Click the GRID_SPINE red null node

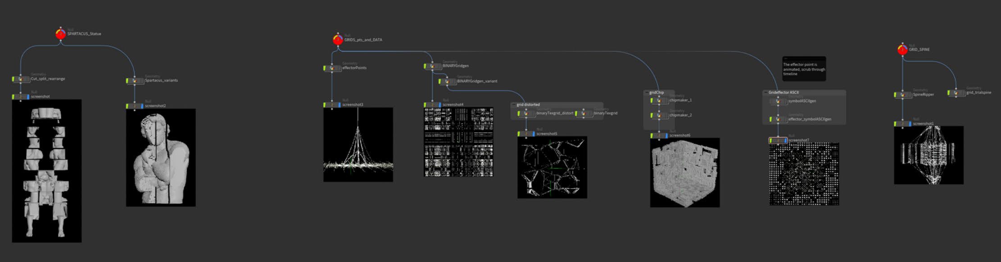(902, 50)
